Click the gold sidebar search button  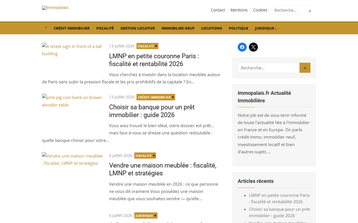pyautogui.click(x=305, y=68)
